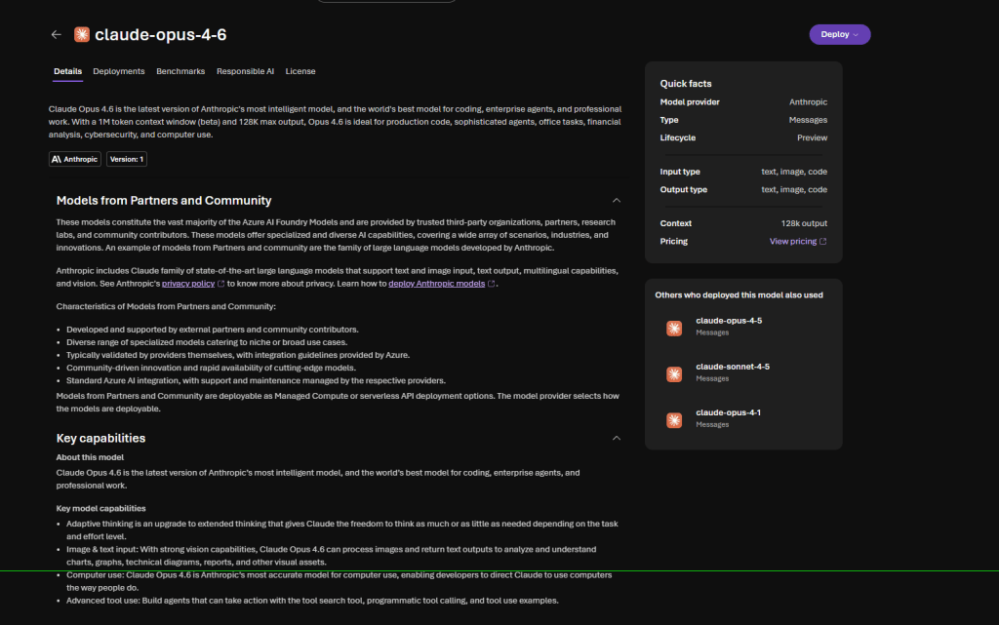Open the privacy policy link

pyautogui.click(x=187, y=284)
